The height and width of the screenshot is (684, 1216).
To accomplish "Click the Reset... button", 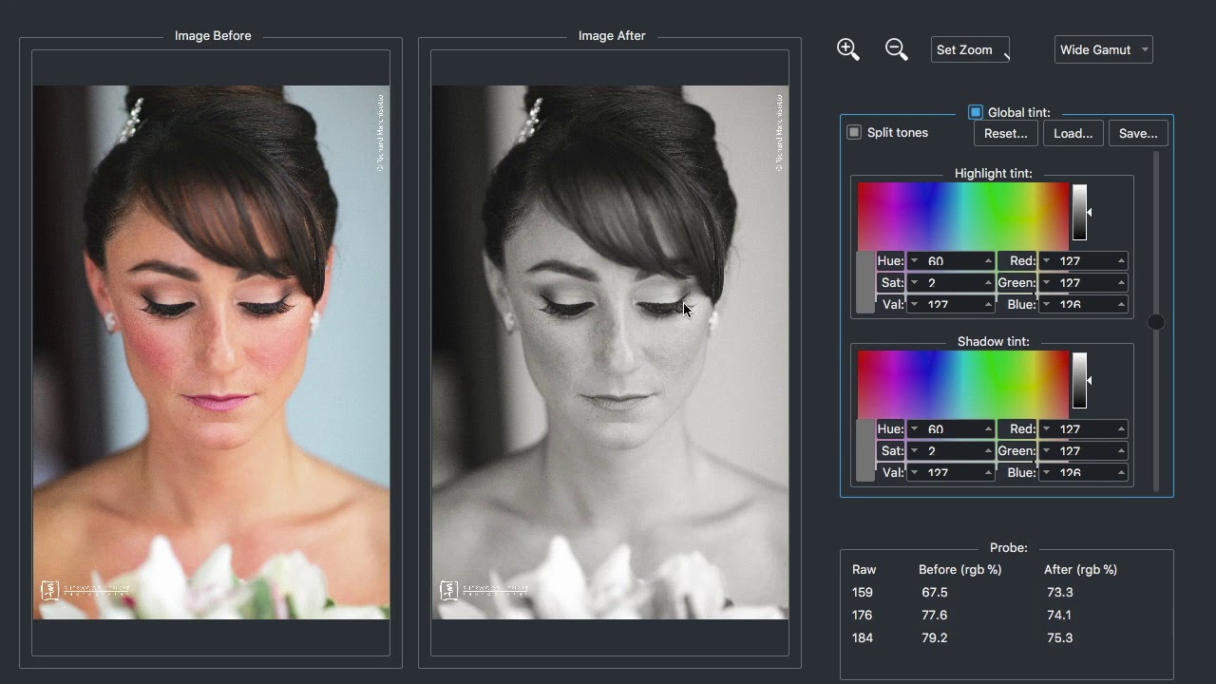I will [1006, 133].
